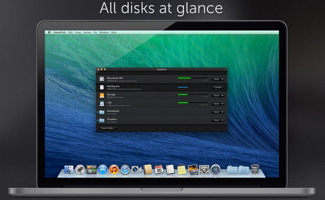The image size is (325, 200).
Task: Expand the Scan dropdown arrow for Macintosh HD
Action: [223, 79]
